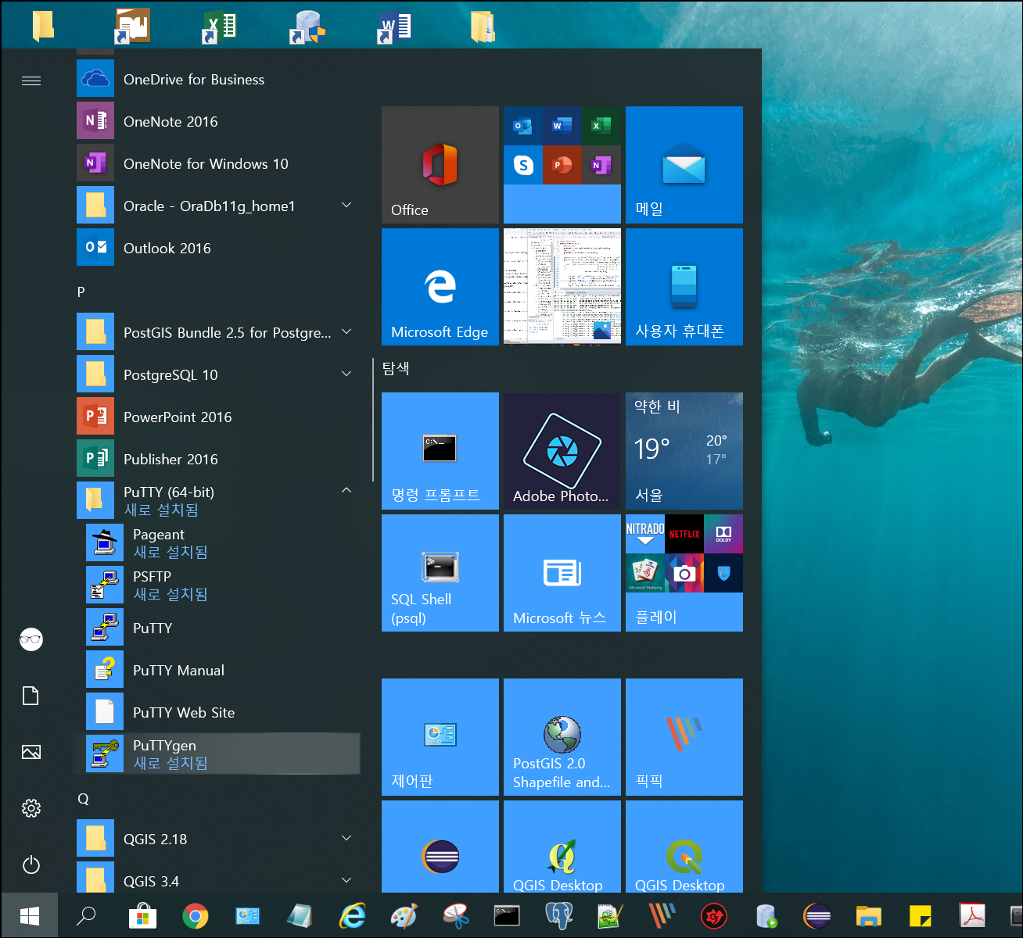Image resolution: width=1023 pixels, height=938 pixels.
Task: Open the Photos screenshot tile
Action: tap(562, 287)
